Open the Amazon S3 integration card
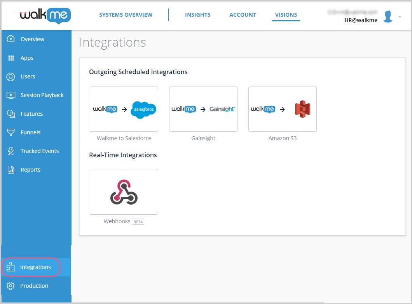Image resolution: width=412 pixels, height=304 pixels. (x=282, y=109)
